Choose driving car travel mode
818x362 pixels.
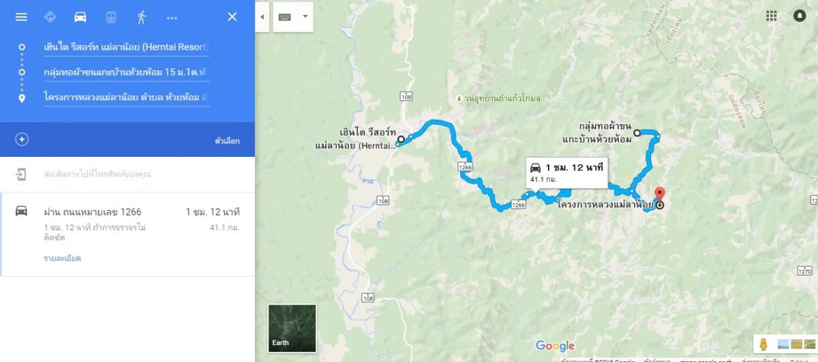(80, 17)
